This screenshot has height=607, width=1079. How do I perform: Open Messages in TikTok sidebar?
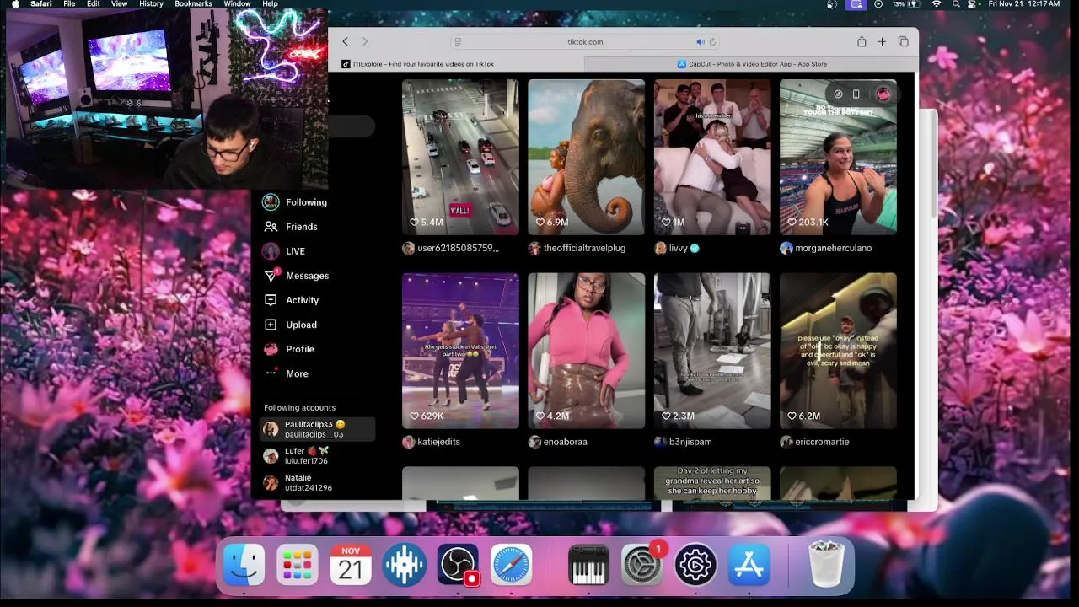296,276
